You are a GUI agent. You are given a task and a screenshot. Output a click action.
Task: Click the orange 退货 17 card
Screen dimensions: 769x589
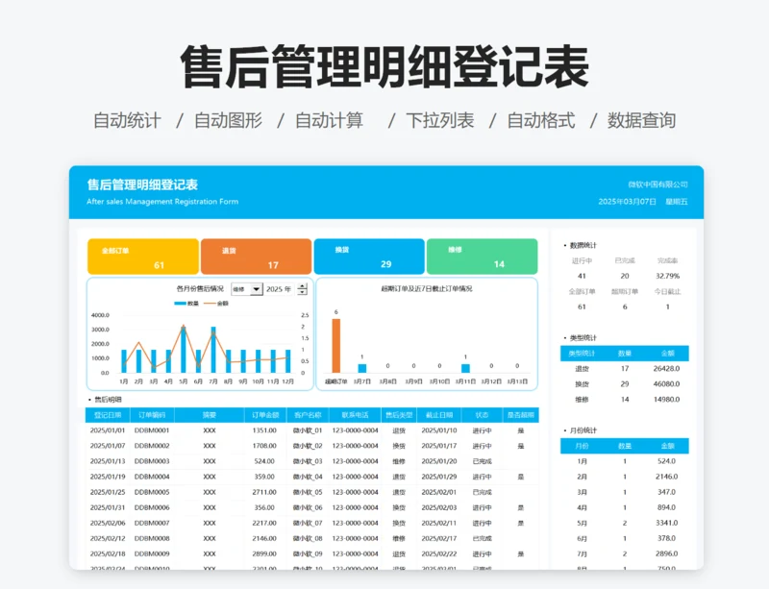pos(256,257)
